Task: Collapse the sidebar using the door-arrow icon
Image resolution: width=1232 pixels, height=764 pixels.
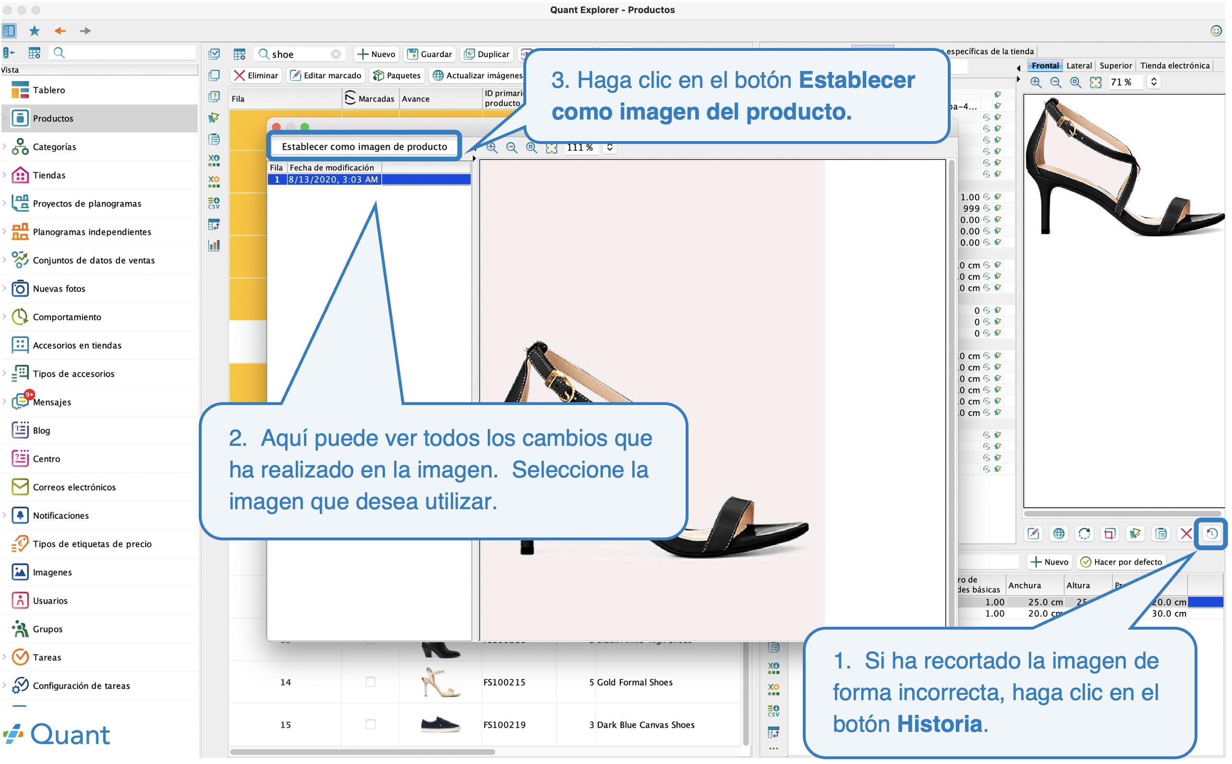Action: click(x=9, y=53)
